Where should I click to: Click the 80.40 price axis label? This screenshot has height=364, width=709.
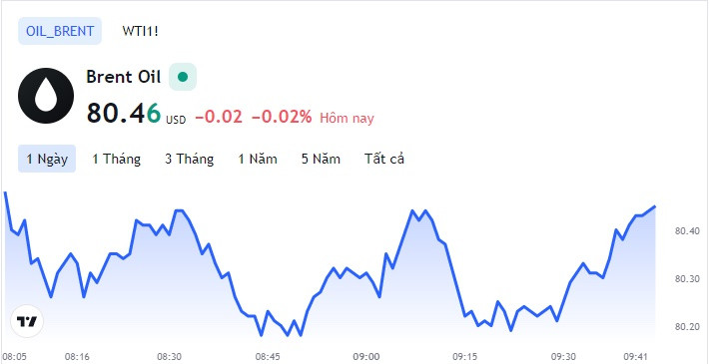point(687,231)
